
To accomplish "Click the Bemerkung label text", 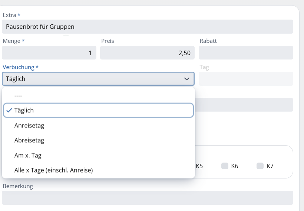I will (18, 186).
